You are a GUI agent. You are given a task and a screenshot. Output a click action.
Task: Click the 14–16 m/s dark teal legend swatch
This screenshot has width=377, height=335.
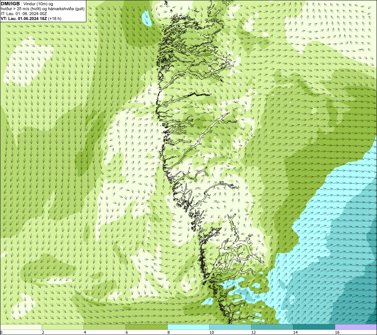[x=314, y=327]
